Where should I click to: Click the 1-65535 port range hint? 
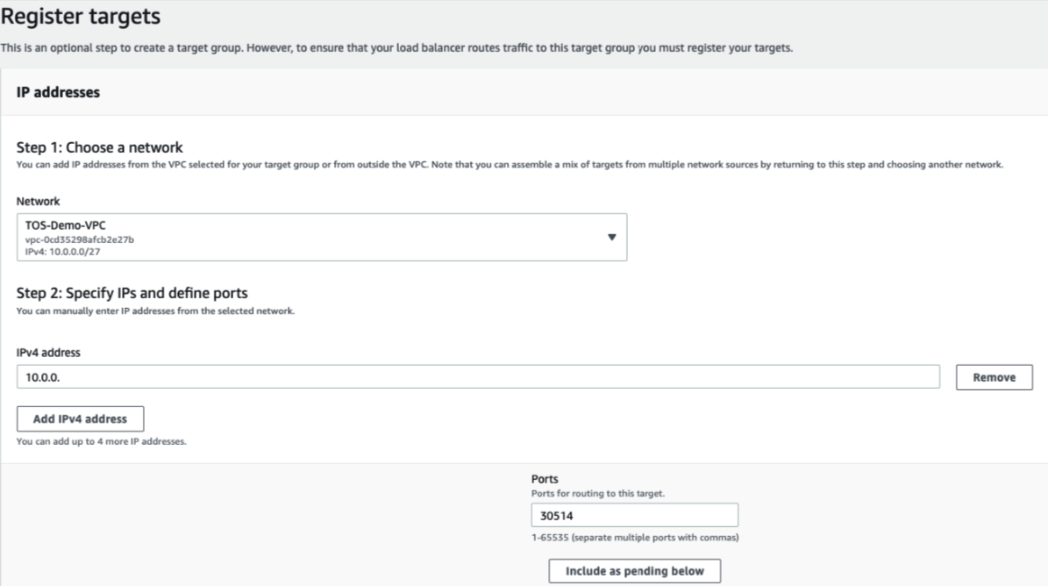pos(635,537)
